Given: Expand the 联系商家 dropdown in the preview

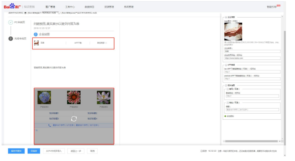Looking at the screenshot, I should pyautogui.click(x=102, y=43).
